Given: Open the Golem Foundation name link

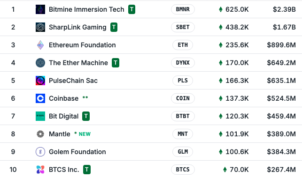Looking at the screenshot, I should [x=77, y=152].
